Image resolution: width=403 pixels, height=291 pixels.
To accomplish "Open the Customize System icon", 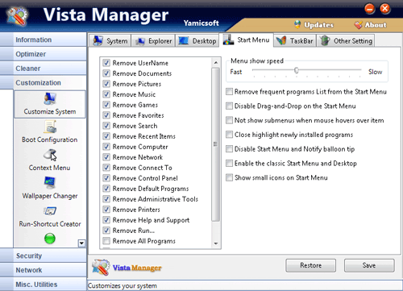I will 50,99.
